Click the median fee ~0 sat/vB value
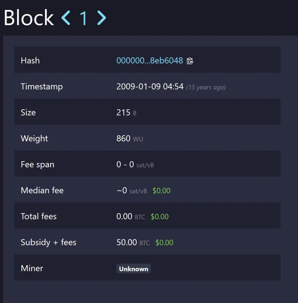This screenshot has width=298, height=303. tap(132, 191)
